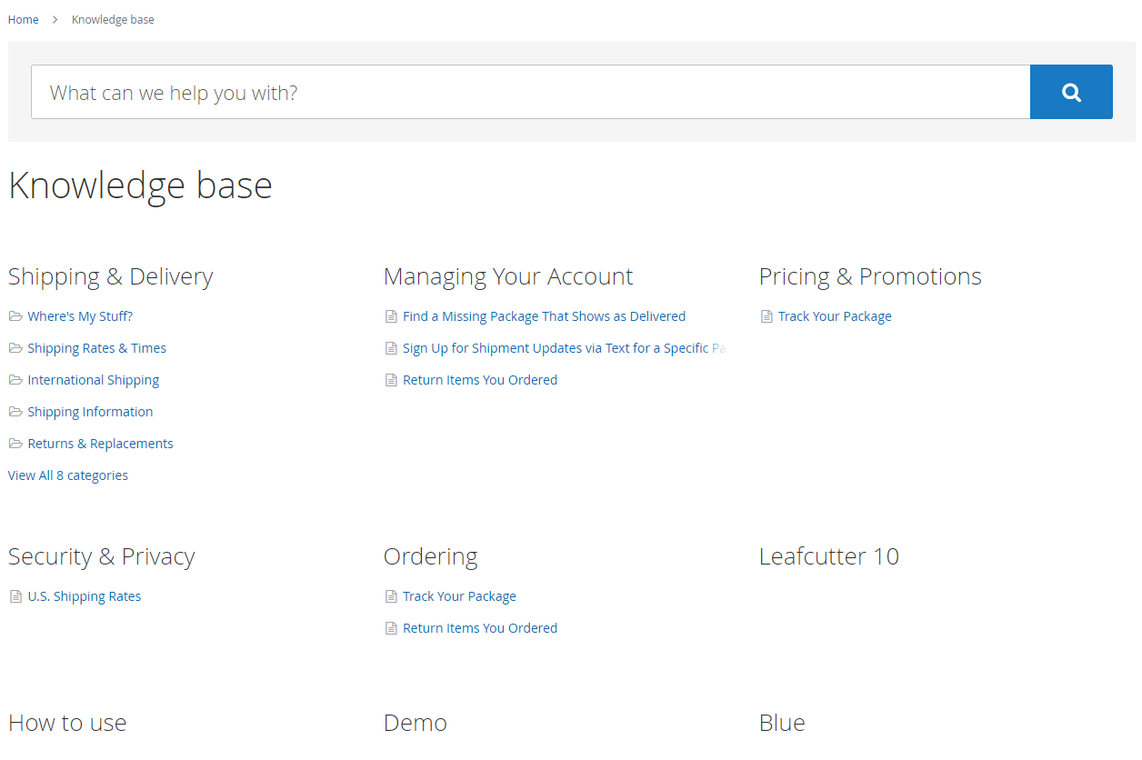Click Leafcutter 10 category heading
The width and height of the screenshot is (1142, 760).
coord(829,556)
